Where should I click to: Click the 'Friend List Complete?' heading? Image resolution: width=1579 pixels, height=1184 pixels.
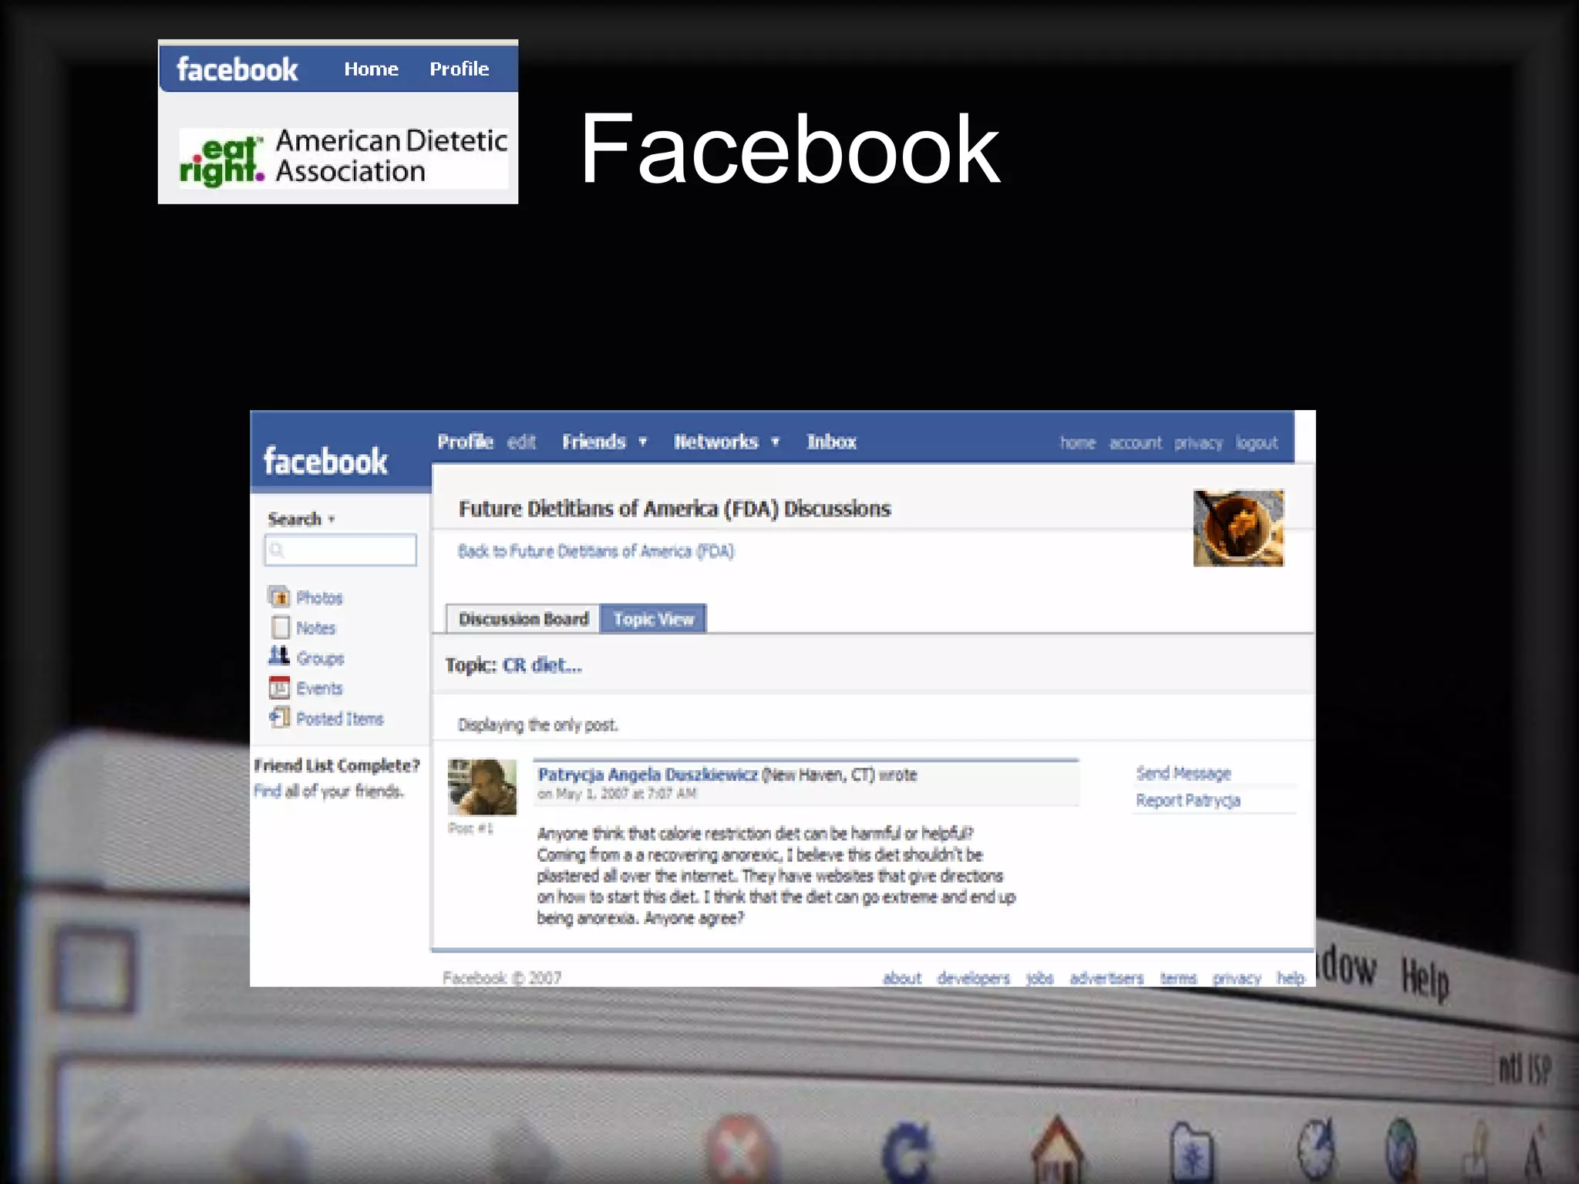point(337,765)
